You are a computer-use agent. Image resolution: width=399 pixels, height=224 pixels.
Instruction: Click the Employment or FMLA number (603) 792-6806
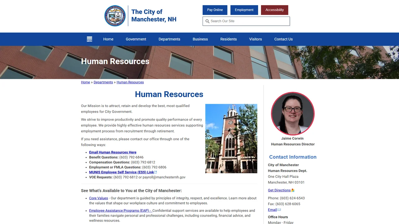[154, 167]
